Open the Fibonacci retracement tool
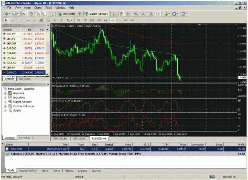This screenshot has height=180, width=248. 48,20
